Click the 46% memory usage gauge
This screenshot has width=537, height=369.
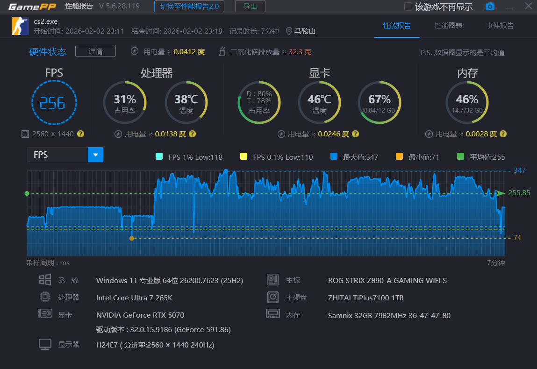click(467, 102)
